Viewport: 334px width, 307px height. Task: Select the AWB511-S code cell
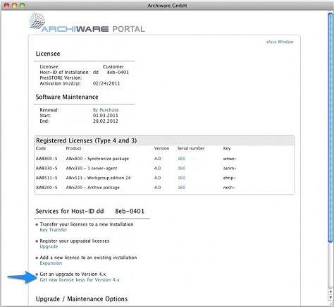pyautogui.click(x=47, y=178)
